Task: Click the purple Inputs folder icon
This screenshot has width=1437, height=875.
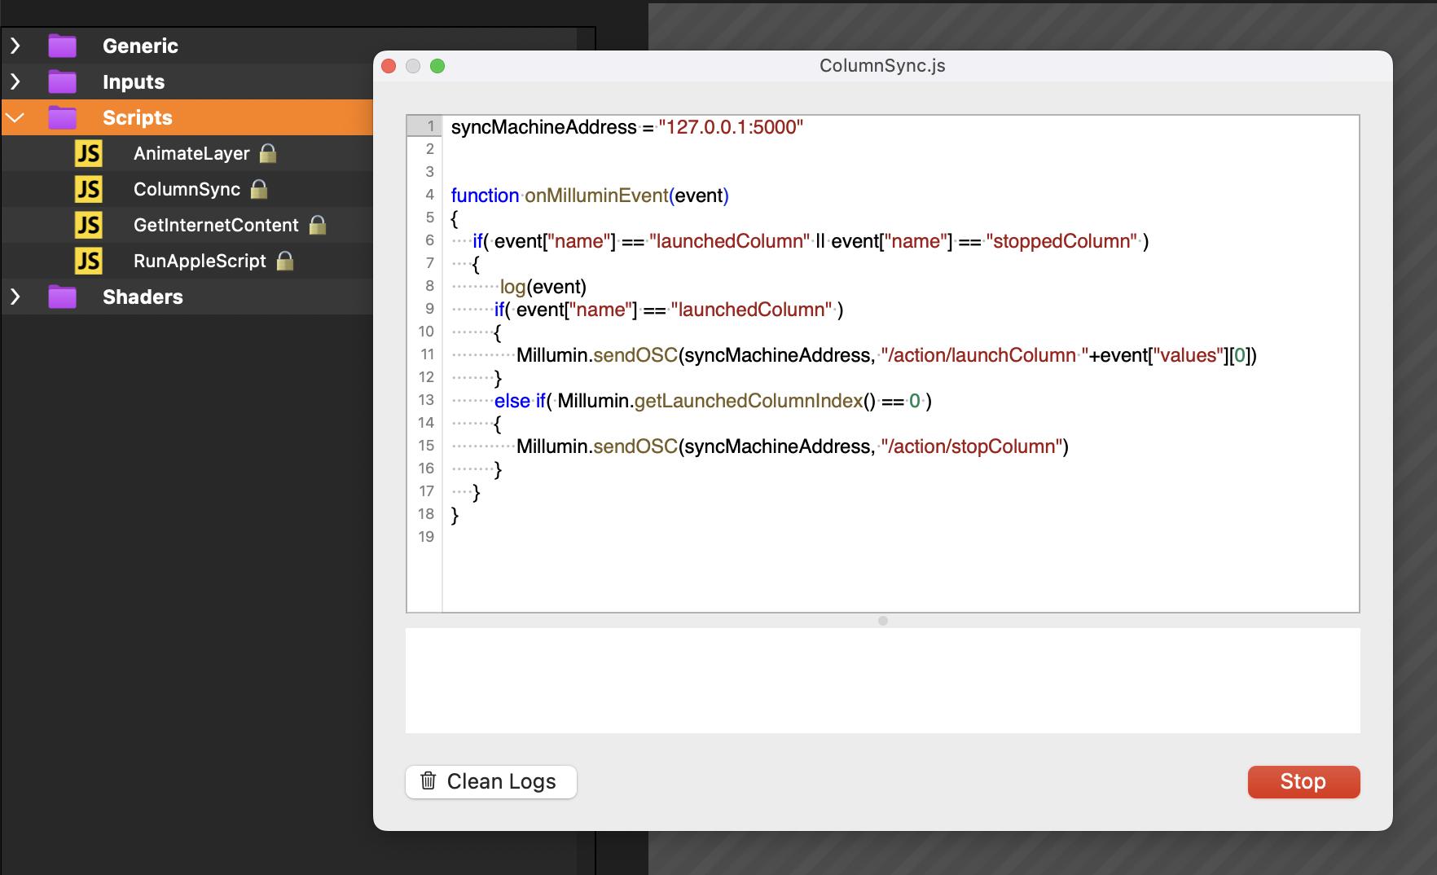Action: pos(62,81)
